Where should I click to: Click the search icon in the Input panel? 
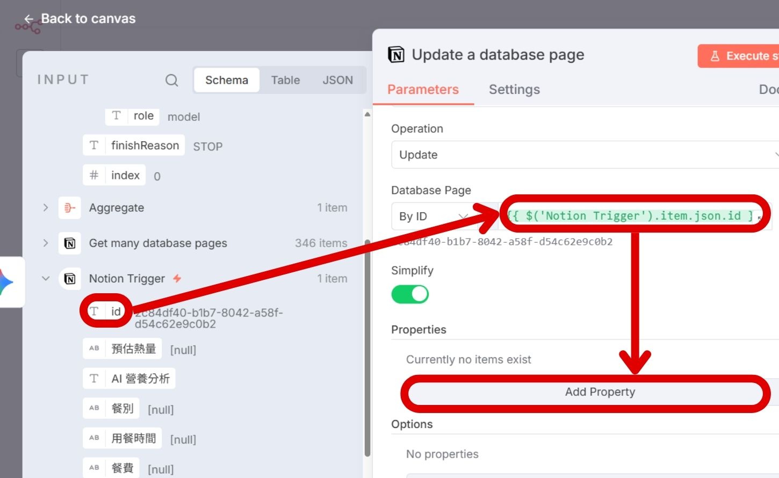(171, 81)
